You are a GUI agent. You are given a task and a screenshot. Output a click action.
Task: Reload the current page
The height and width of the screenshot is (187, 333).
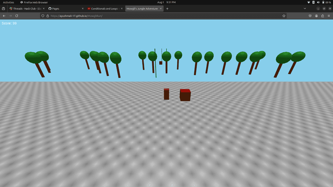16,16
